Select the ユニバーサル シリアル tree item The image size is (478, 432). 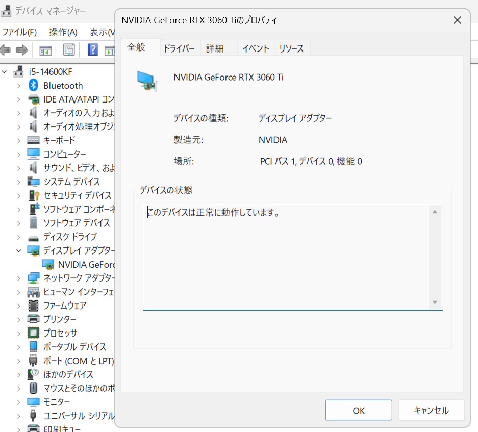[x=79, y=416]
